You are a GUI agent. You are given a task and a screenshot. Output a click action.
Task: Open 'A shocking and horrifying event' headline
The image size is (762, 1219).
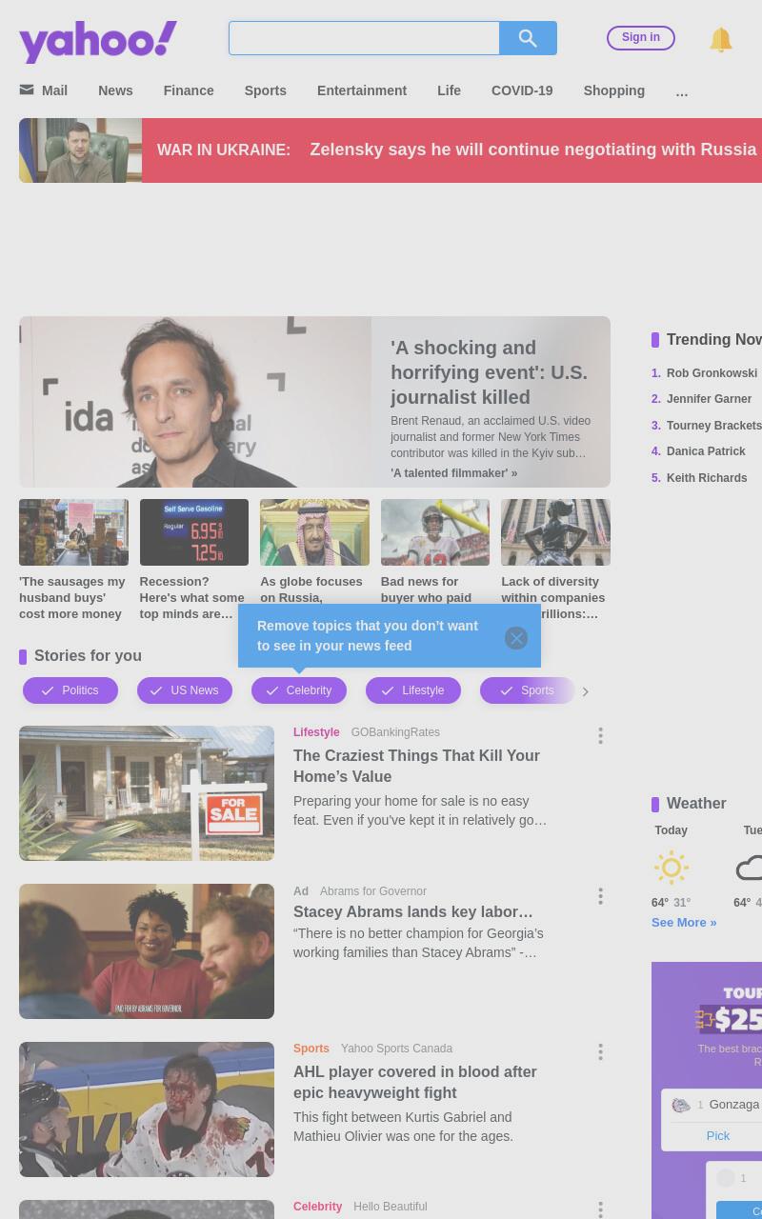489,372
